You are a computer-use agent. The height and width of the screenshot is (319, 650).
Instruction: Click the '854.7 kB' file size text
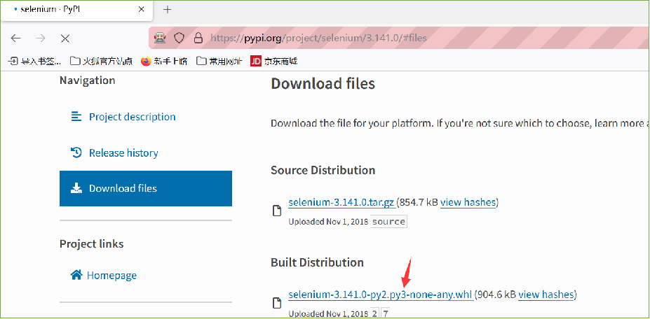click(x=419, y=203)
